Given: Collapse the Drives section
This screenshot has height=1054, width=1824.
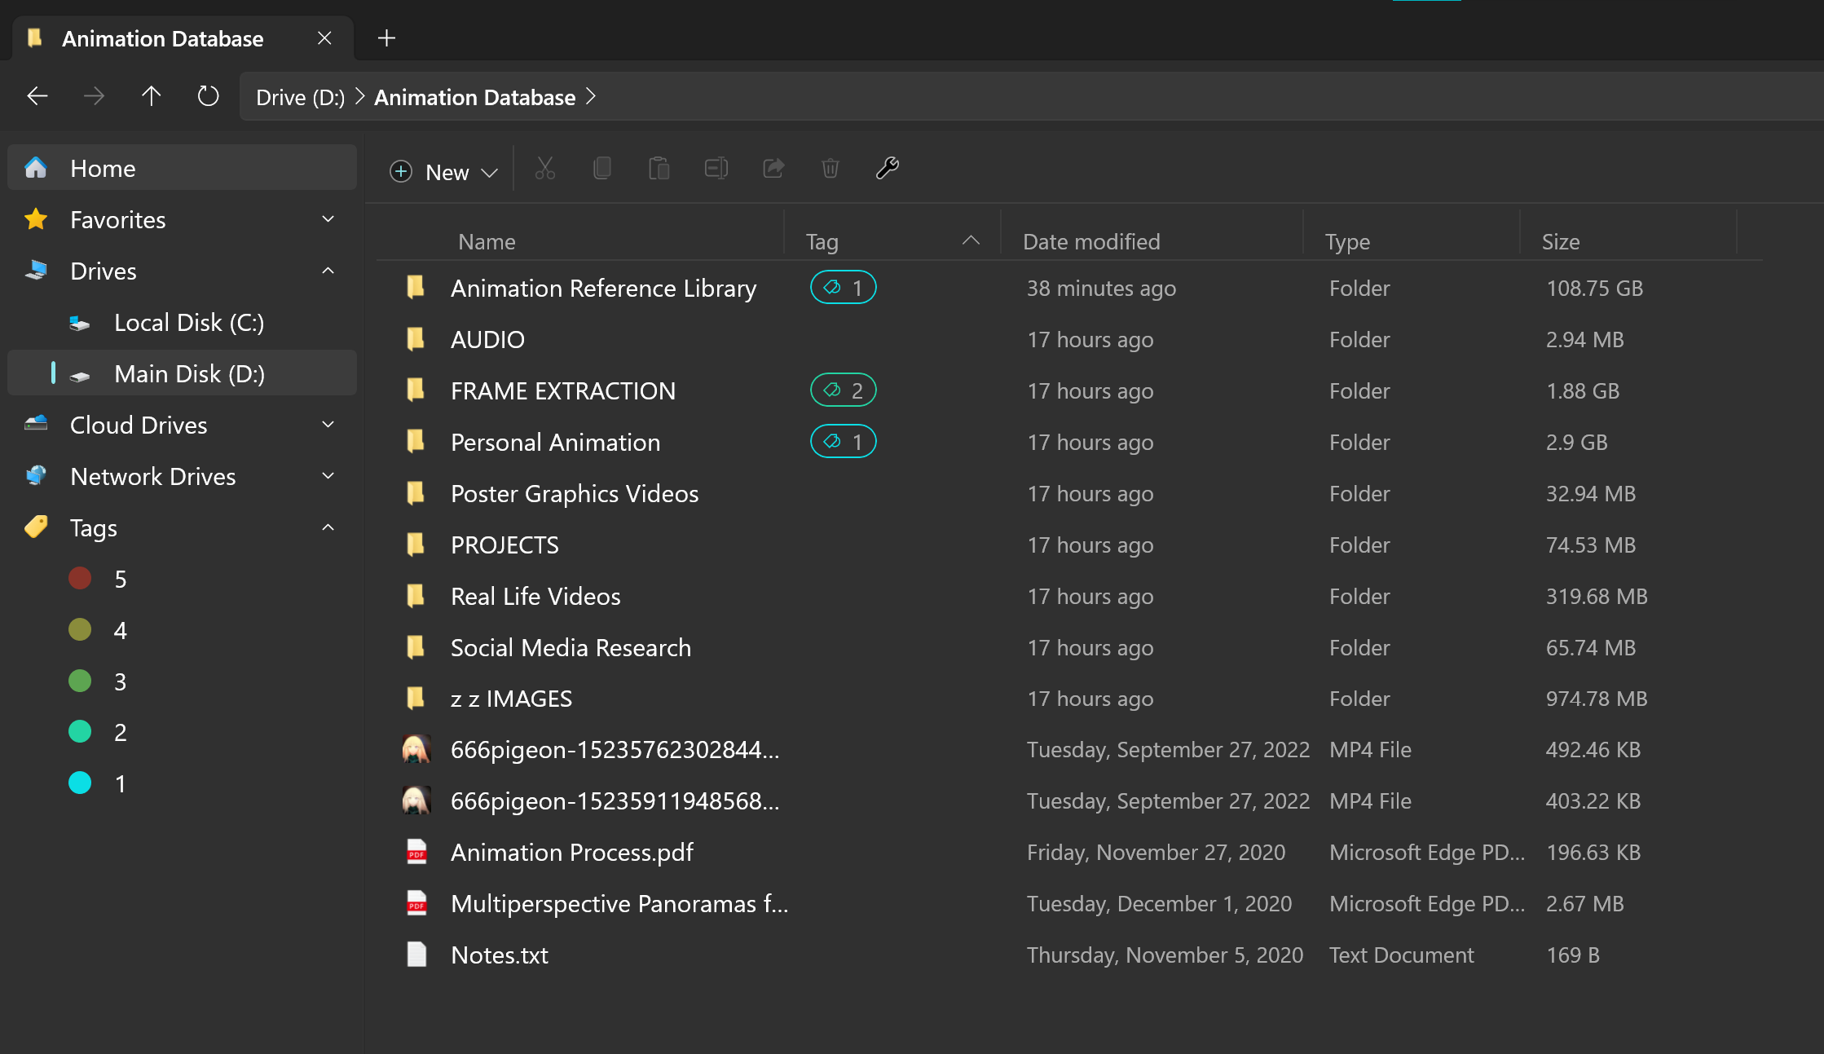Looking at the screenshot, I should click(x=328, y=271).
